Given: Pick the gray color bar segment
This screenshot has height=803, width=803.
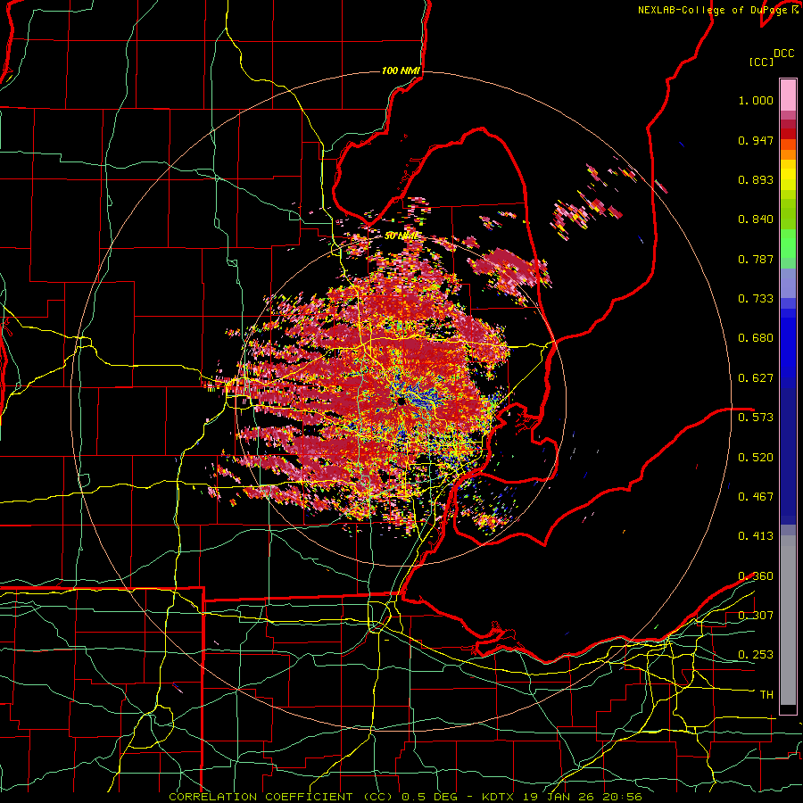Looking at the screenshot, I should coord(788,620).
